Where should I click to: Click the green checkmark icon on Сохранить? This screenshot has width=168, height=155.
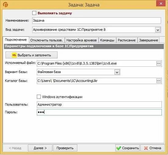tap(119, 148)
